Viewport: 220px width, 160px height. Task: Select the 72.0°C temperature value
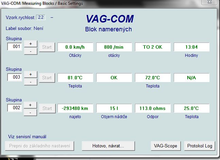pos(153,78)
